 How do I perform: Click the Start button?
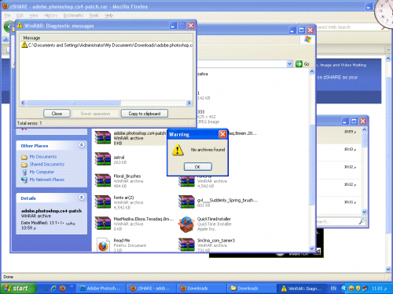(x=18, y=289)
